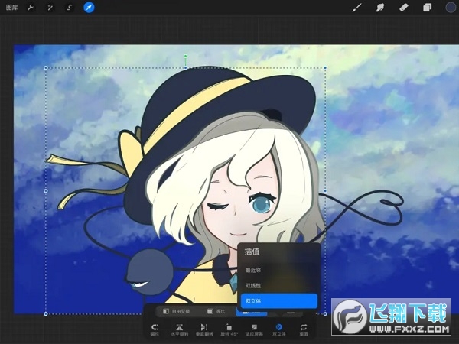Click top-right transform corner handle
Screen dimensions: 459x344
(325, 68)
